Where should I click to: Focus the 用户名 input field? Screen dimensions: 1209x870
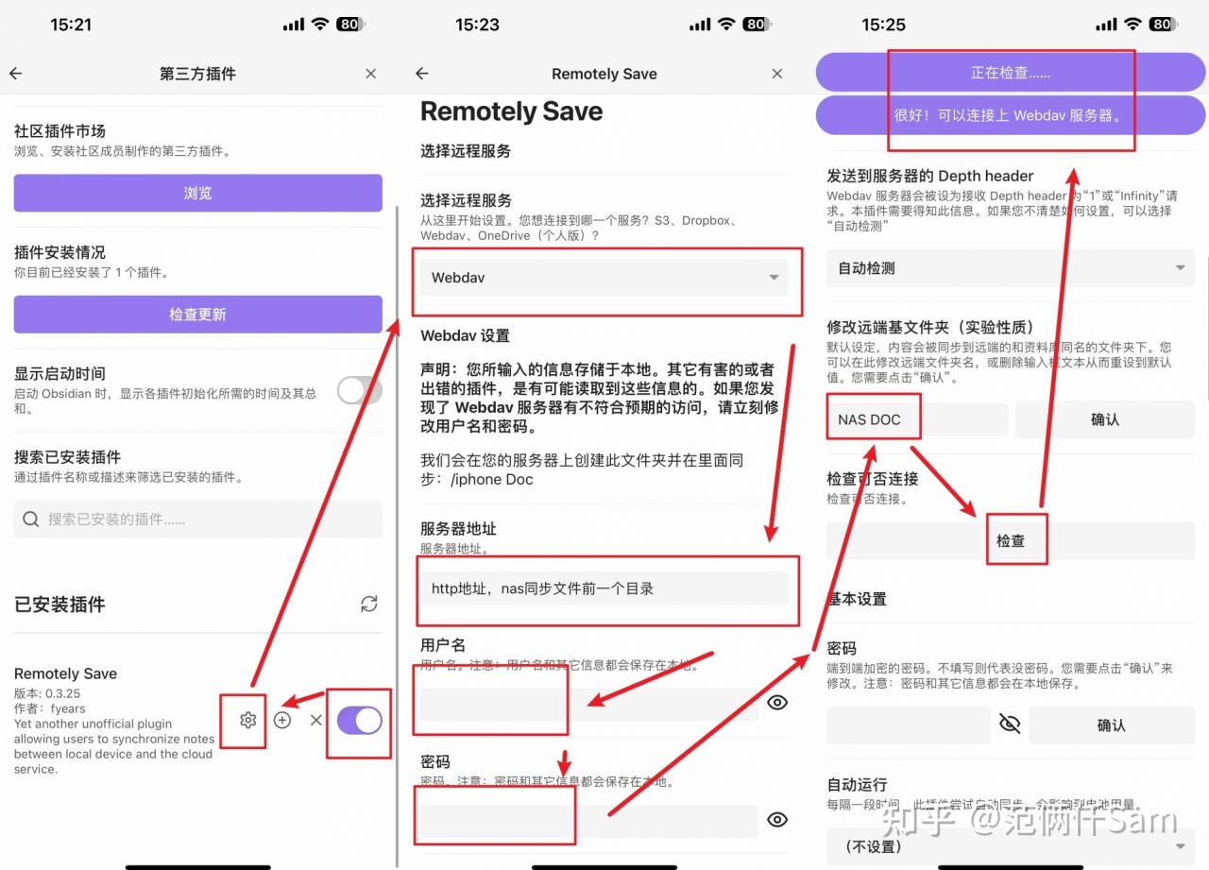tap(589, 704)
